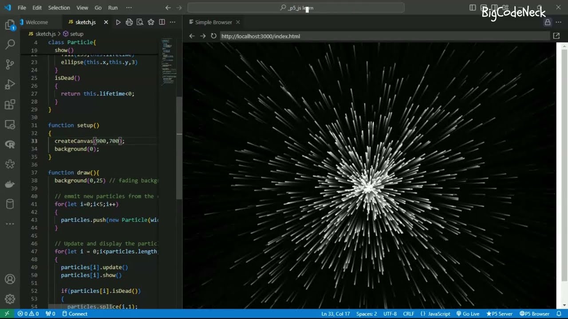The height and width of the screenshot is (319, 568).
Task: Select the Simple Browser tab
Action: pos(213,22)
